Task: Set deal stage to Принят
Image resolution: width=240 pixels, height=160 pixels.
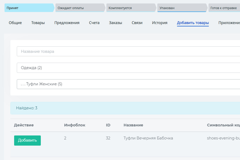Action: (29, 8)
